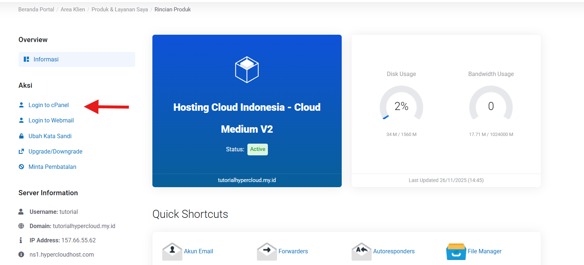This screenshot has height=265, width=584.
Task: Click the Autoresponders envelope icon
Action: (361, 251)
